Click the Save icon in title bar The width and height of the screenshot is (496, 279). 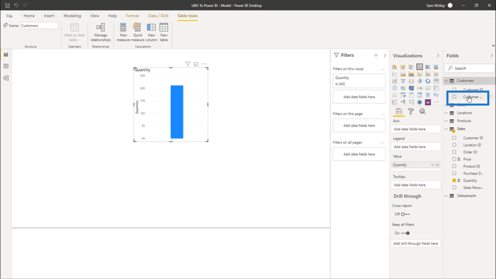tap(7, 5)
